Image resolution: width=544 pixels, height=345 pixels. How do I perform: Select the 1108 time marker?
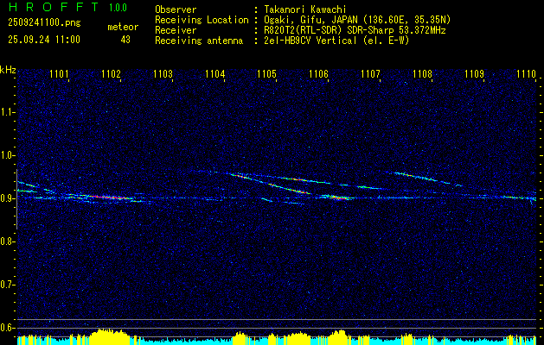pos(422,75)
